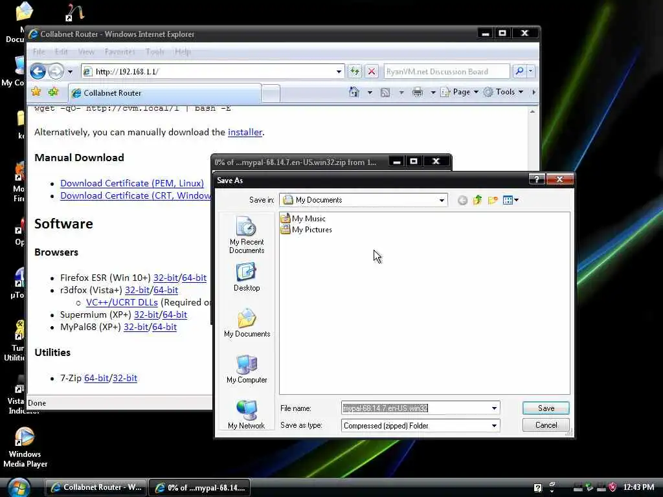Click My Documents in Save As places bar
The width and height of the screenshot is (663, 497).
247,323
